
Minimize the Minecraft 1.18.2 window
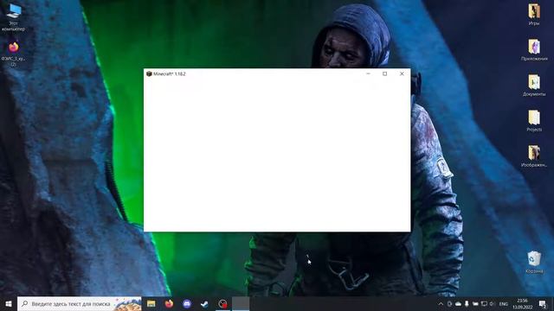pos(368,73)
